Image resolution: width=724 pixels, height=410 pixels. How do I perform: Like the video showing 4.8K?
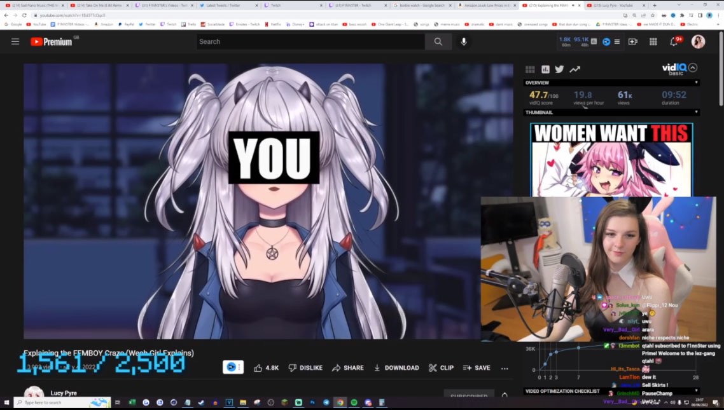pos(266,367)
